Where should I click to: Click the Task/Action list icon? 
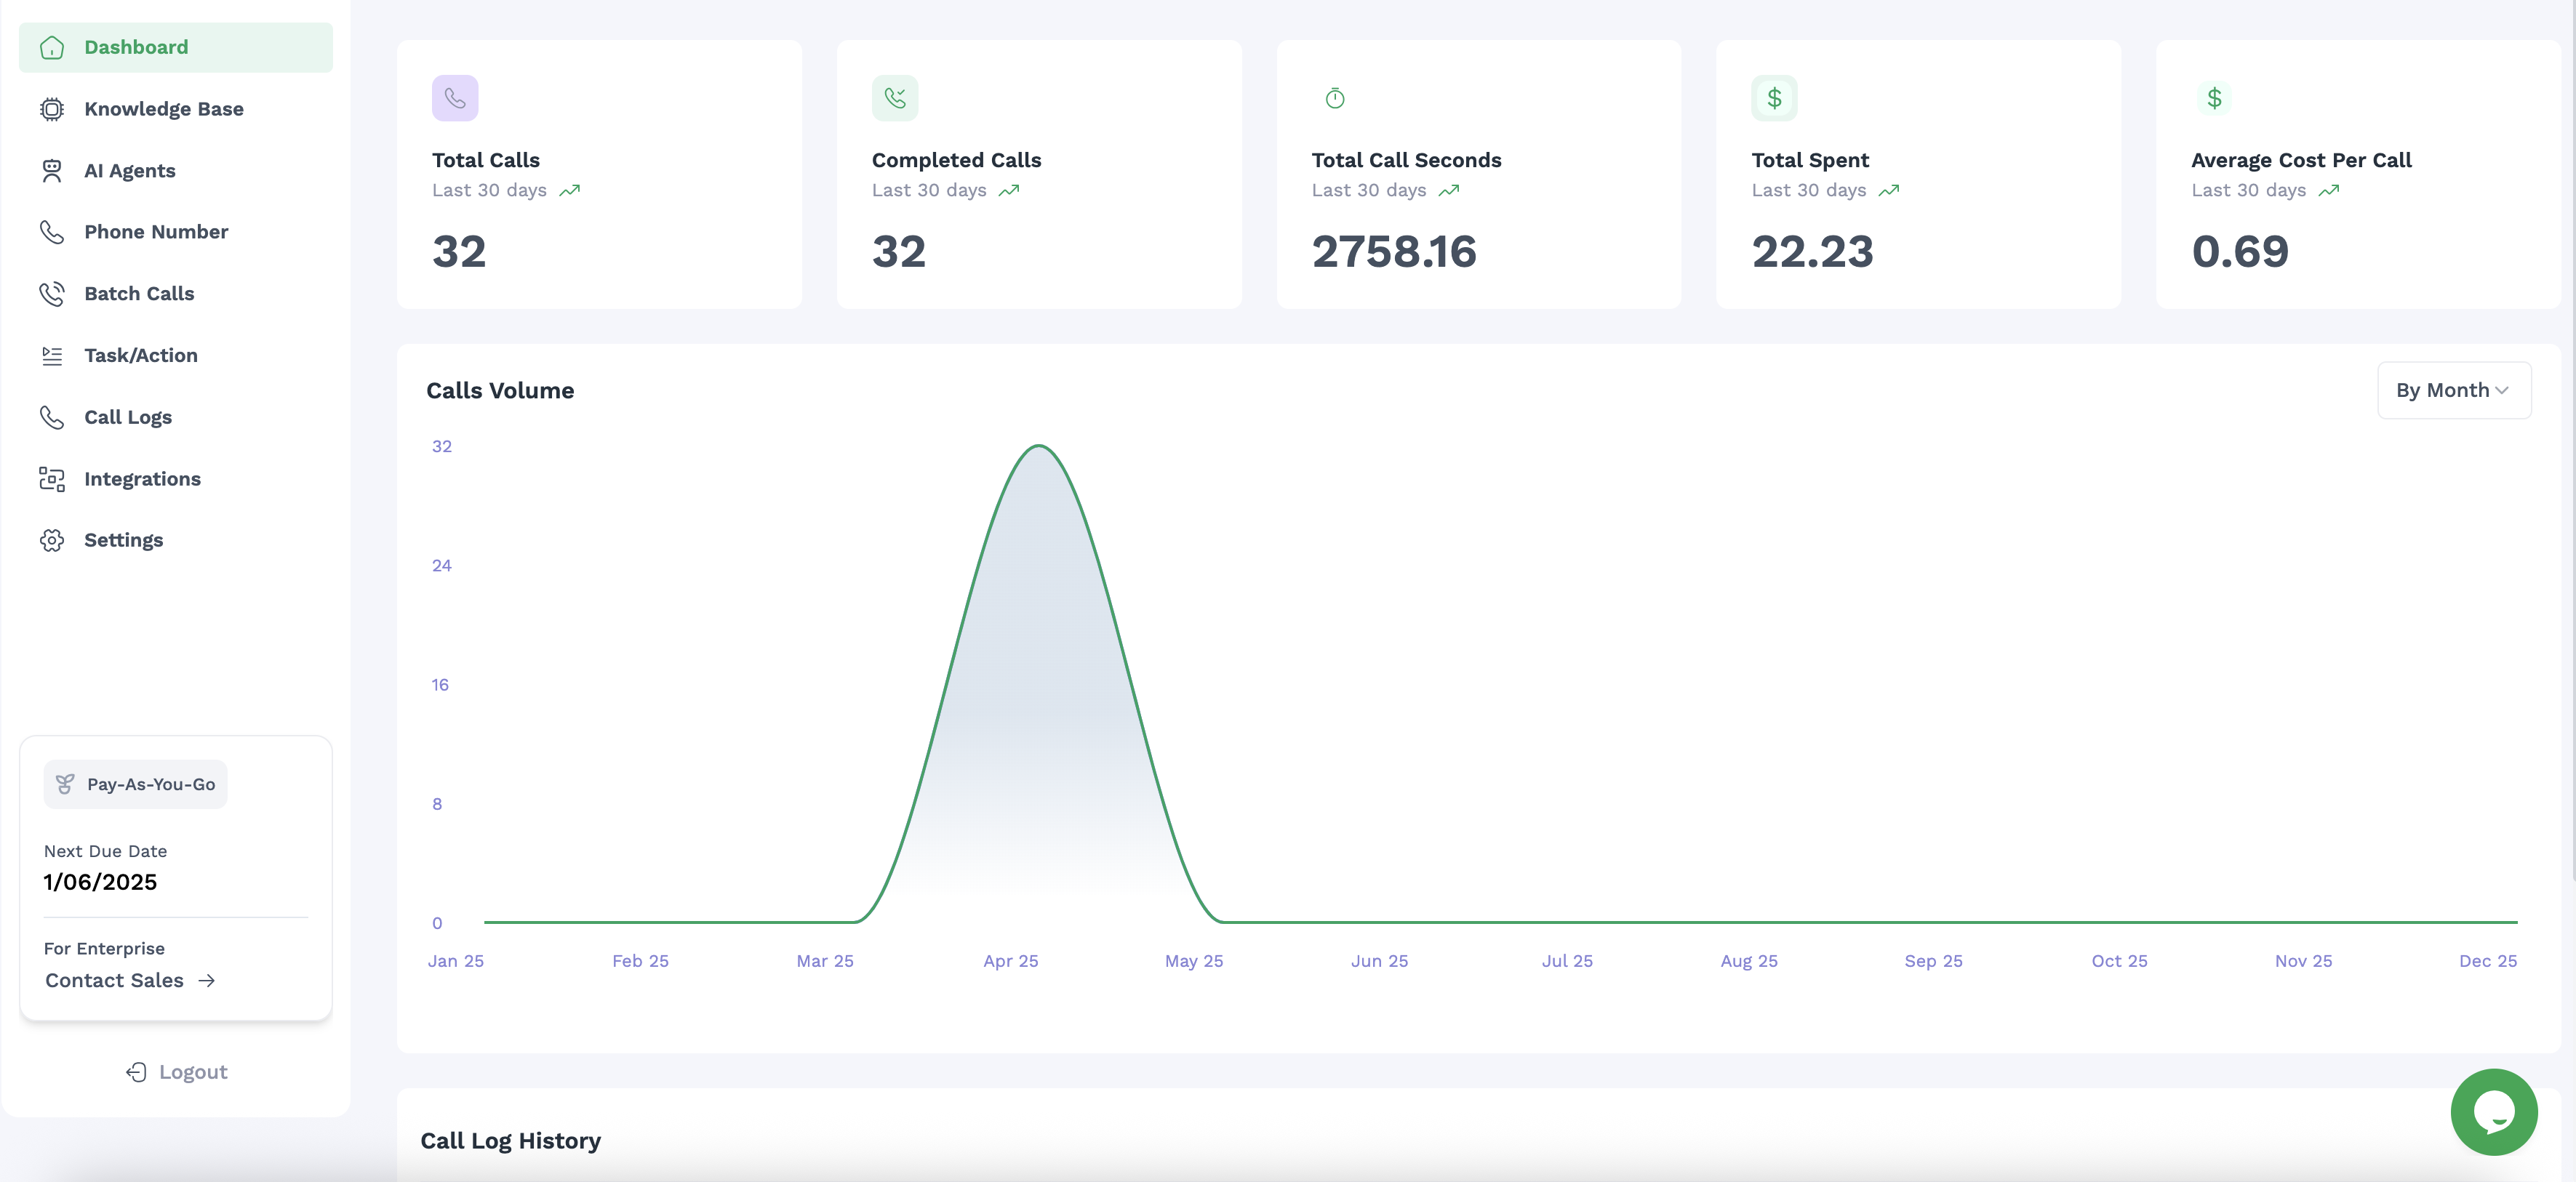tap(52, 355)
